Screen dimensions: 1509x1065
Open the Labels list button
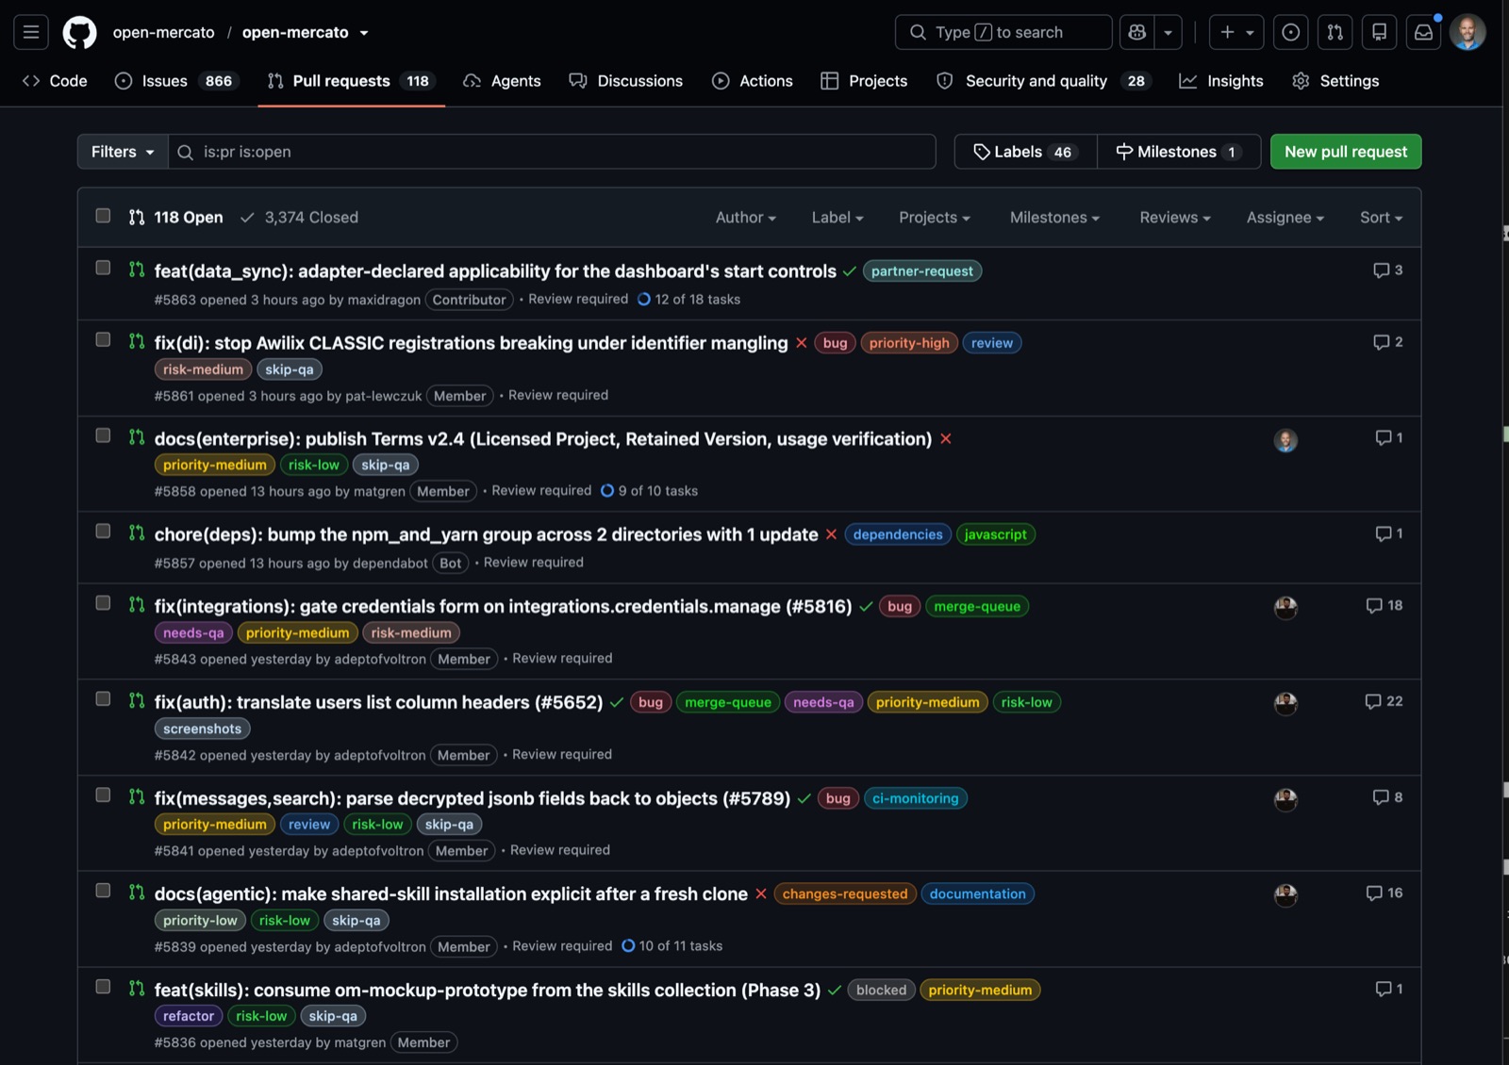pyautogui.click(x=1026, y=152)
